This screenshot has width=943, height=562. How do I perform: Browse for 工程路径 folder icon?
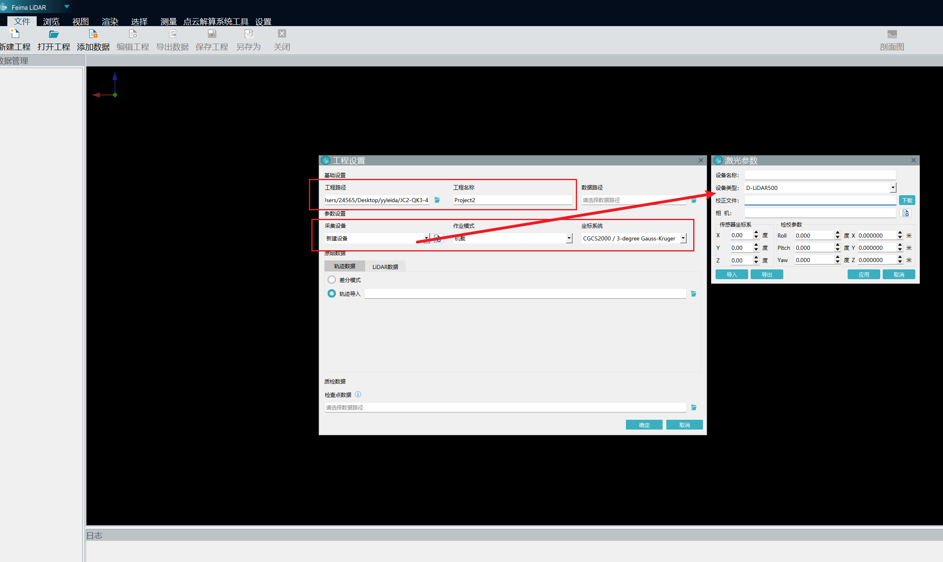click(437, 200)
